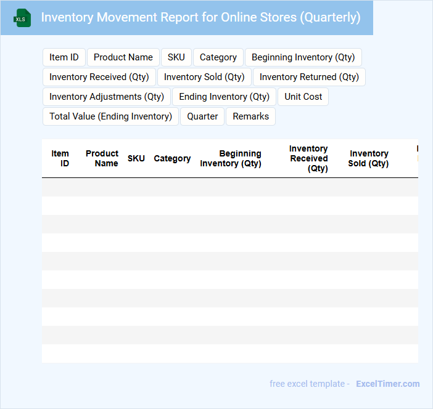Viewport: 433px width, 409px height.
Task: Select the Ending Inventory (Qty) tag
Action: [x=225, y=97]
